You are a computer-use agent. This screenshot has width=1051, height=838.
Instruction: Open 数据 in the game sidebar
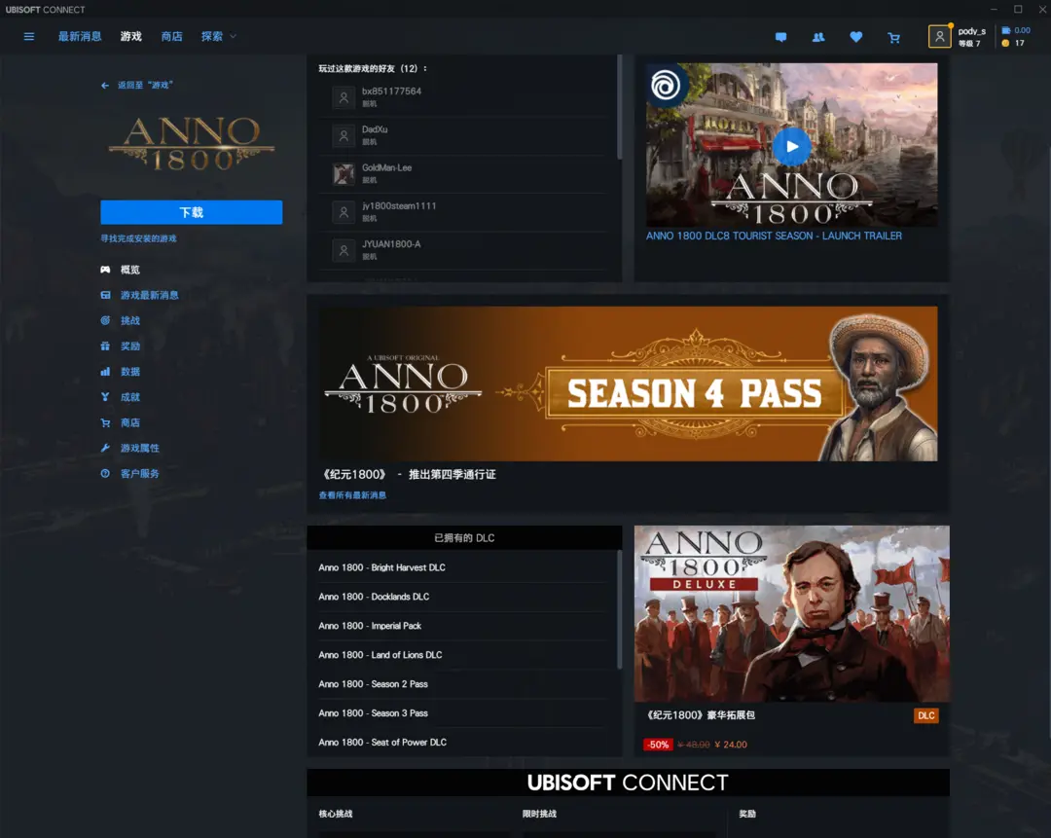[130, 372]
